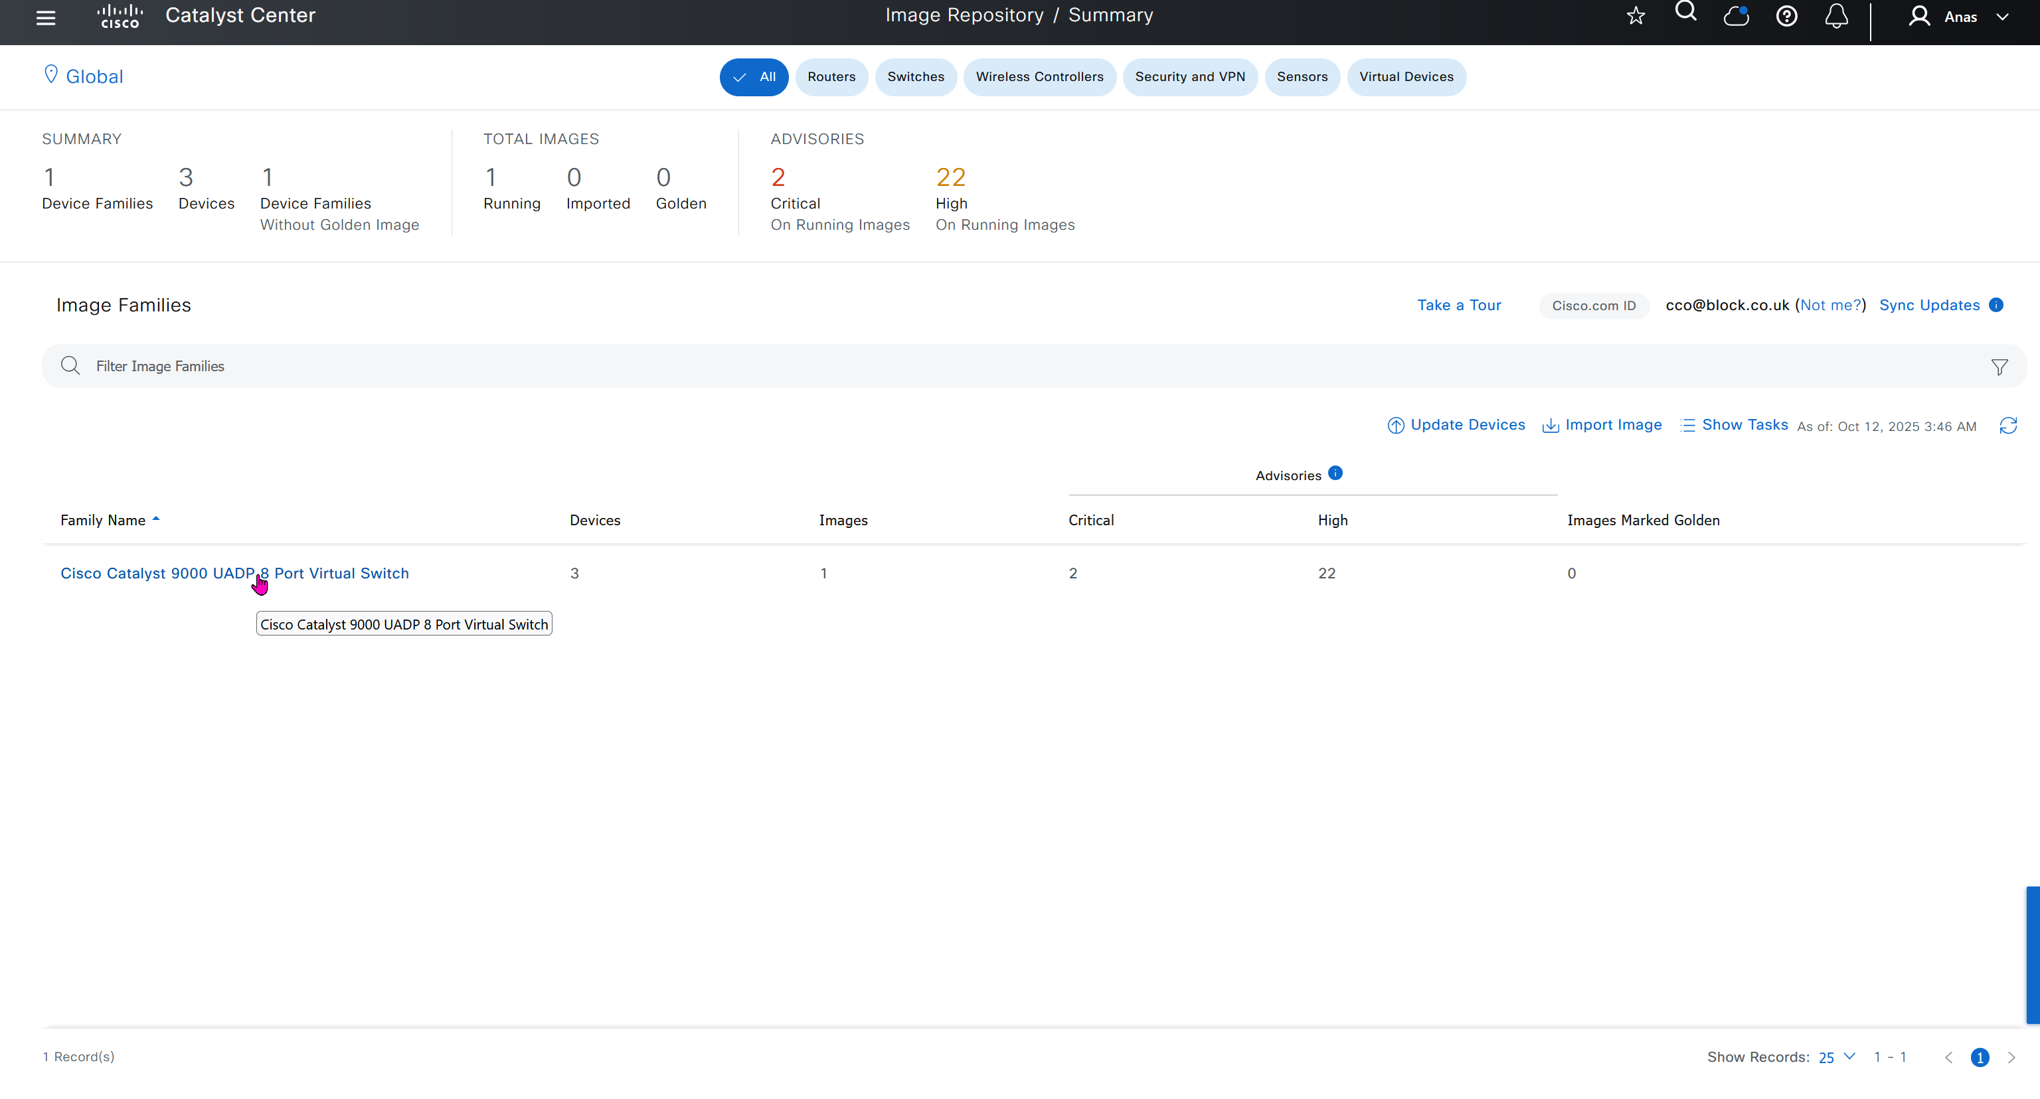Image resolution: width=2040 pixels, height=1099 pixels.
Task: Open the hamburger navigation menu
Action: tap(46, 17)
